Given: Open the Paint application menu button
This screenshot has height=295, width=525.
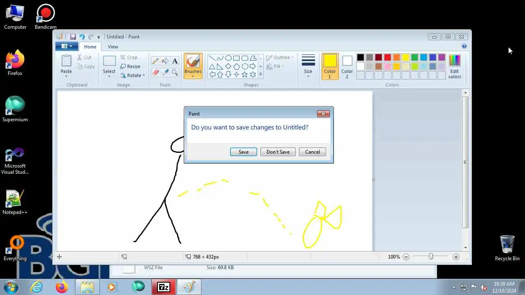Looking at the screenshot, I should [66, 47].
